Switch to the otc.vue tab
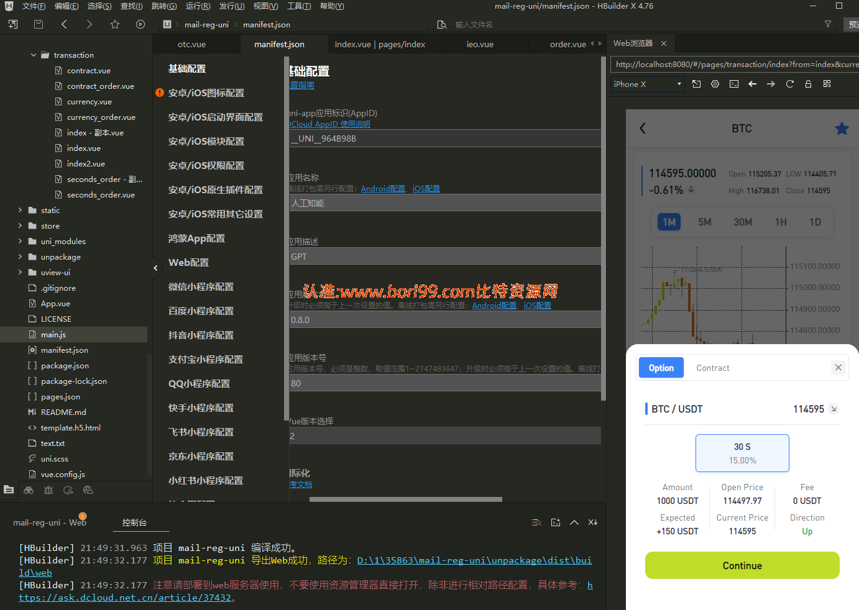Screen dimensions: 859x610 [191, 45]
